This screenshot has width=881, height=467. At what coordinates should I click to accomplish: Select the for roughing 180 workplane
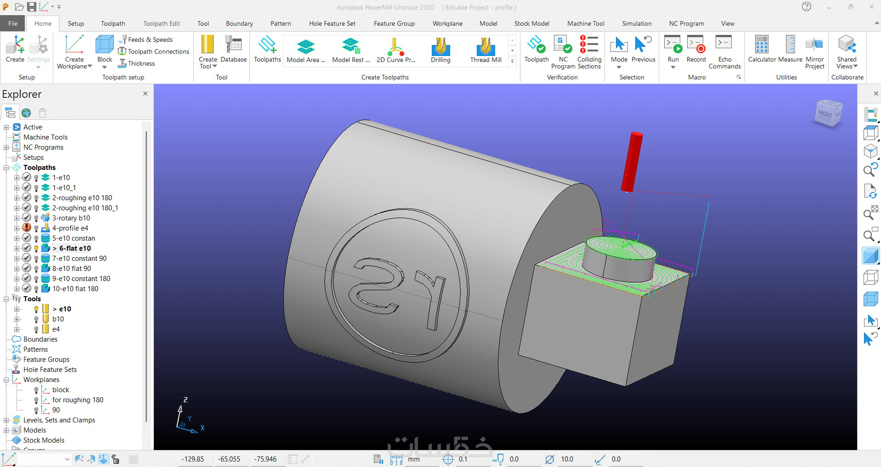point(78,400)
